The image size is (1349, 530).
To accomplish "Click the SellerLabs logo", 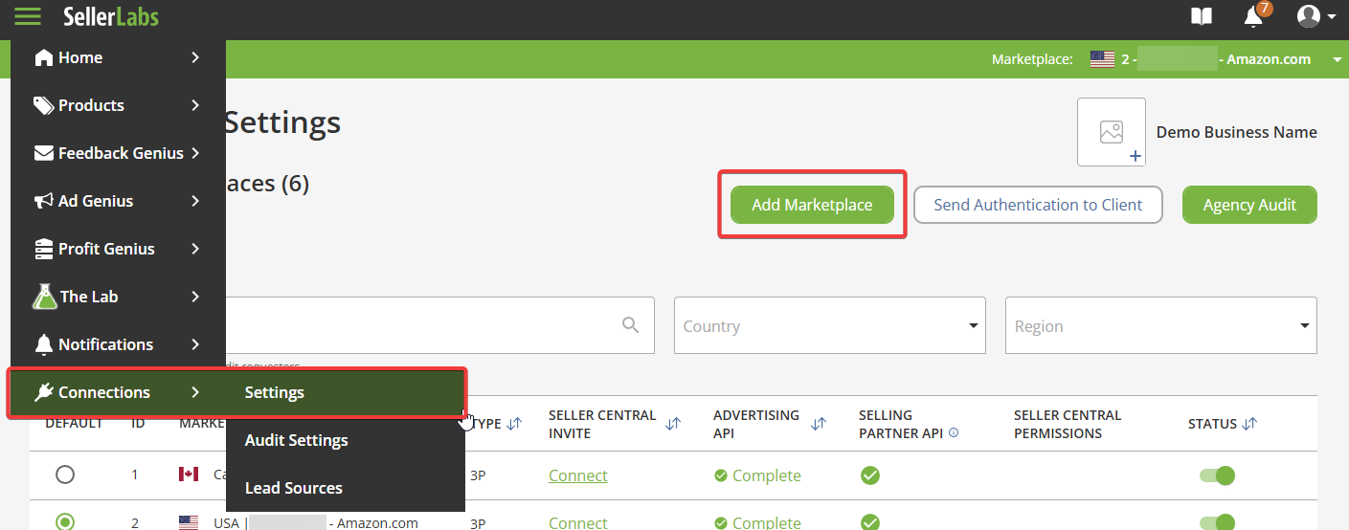I will click(111, 16).
